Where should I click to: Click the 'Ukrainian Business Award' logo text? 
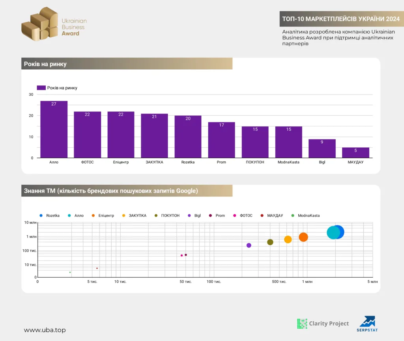[74, 27]
